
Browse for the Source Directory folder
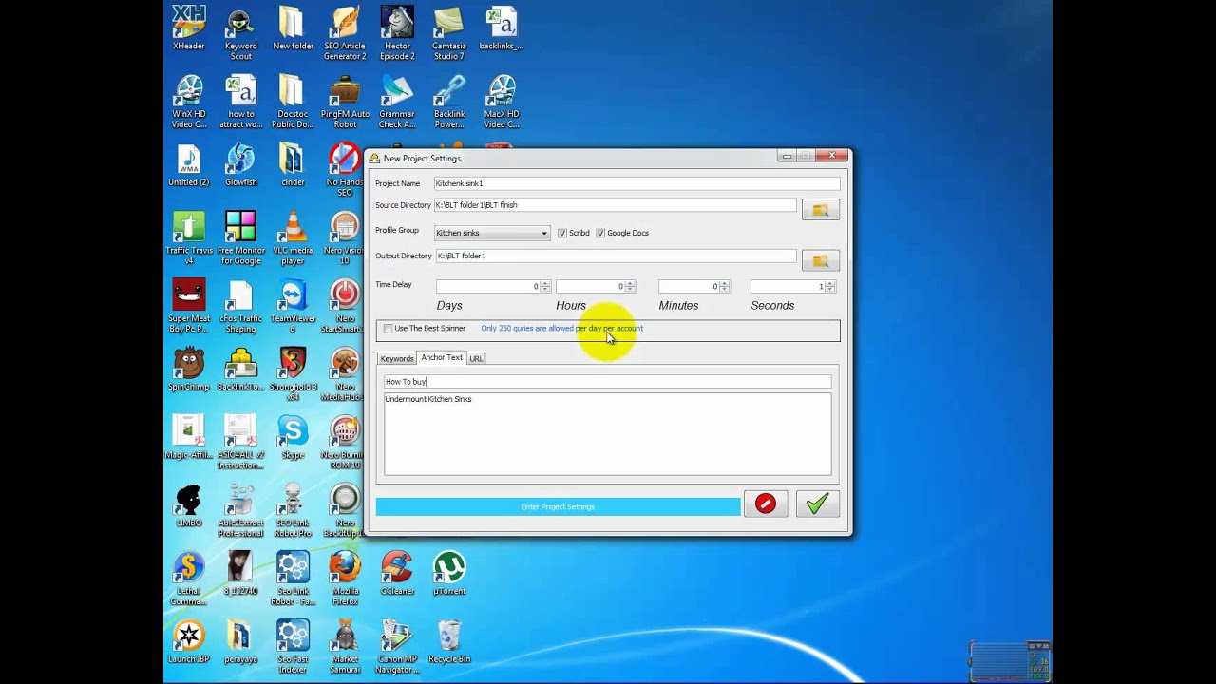pyautogui.click(x=820, y=210)
